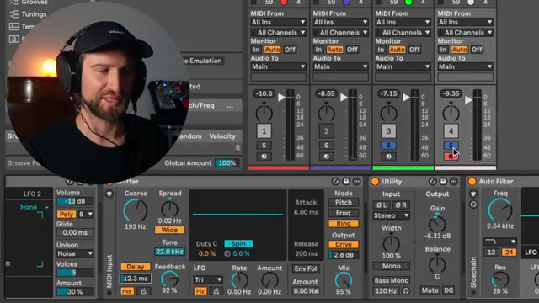Toggle track 1 activator button

click(x=264, y=131)
